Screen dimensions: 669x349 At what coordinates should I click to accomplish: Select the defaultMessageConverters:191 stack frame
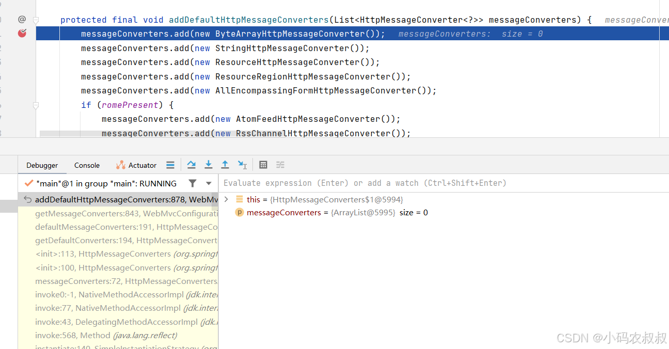tap(118, 227)
